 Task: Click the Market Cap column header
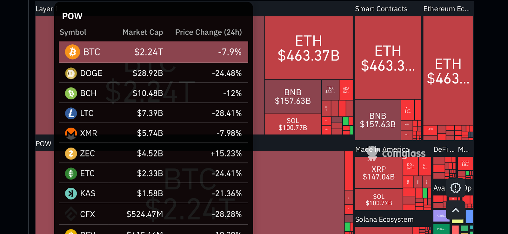(x=143, y=32)
